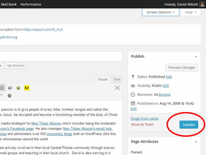Open the Performance menu
The width and height of the screenshot is (206, 155).
pyautogui.click(x=31, y=4)
